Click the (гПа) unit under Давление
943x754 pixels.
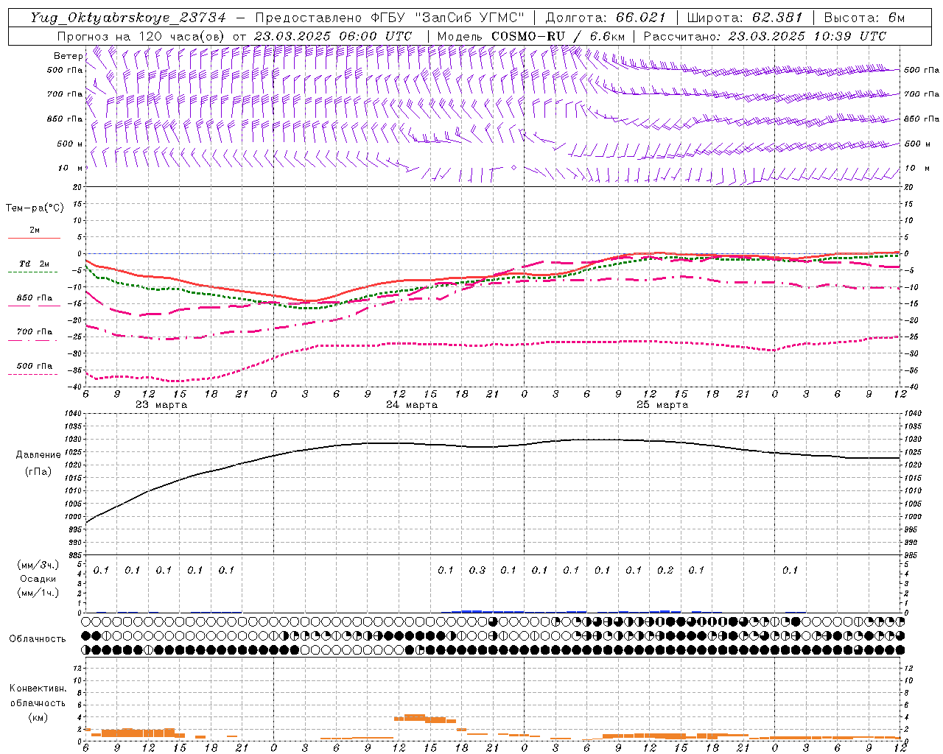point(38,472)
